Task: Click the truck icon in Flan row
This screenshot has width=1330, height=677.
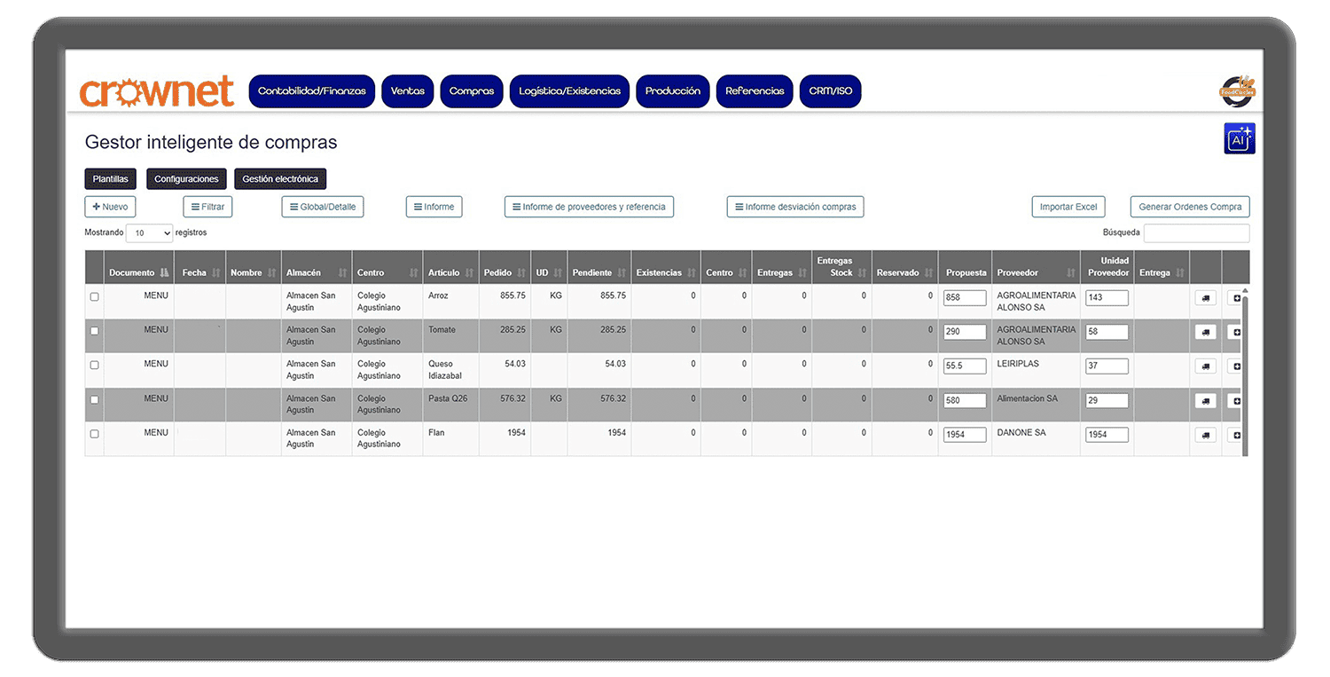Action: point(1205,435)
